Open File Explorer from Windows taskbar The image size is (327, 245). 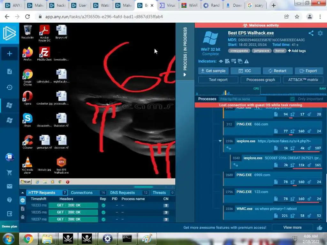click(47, 239)
